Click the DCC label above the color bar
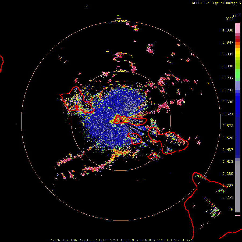The image size is (242, 242). (x=236, y=16)
